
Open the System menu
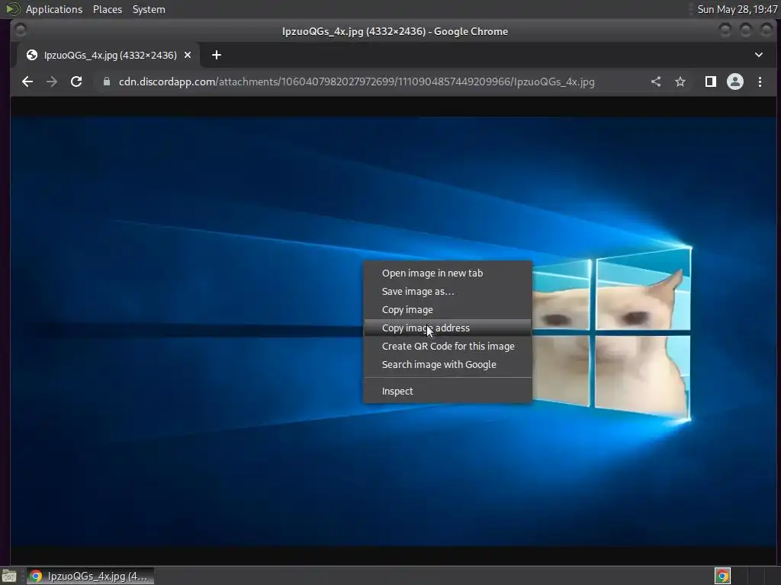(149, 9)
